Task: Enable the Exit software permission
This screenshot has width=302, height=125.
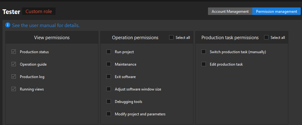Action: (x=109, y=77)
